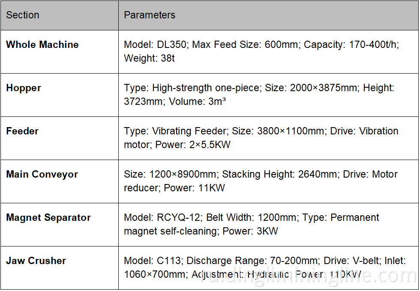Click the Parameters column header
The height and width of the screenshot is (291, 420).
[150, 15]
